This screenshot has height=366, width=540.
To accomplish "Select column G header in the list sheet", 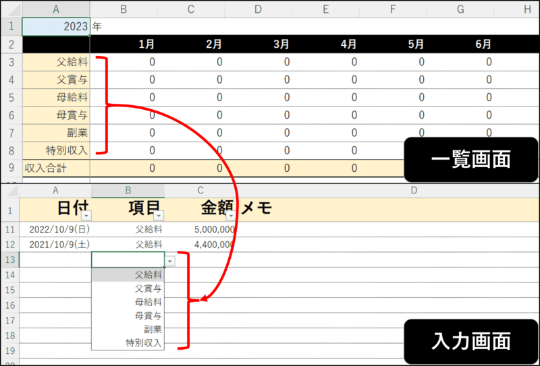I will pyautogui.click(x=460, y=9).
